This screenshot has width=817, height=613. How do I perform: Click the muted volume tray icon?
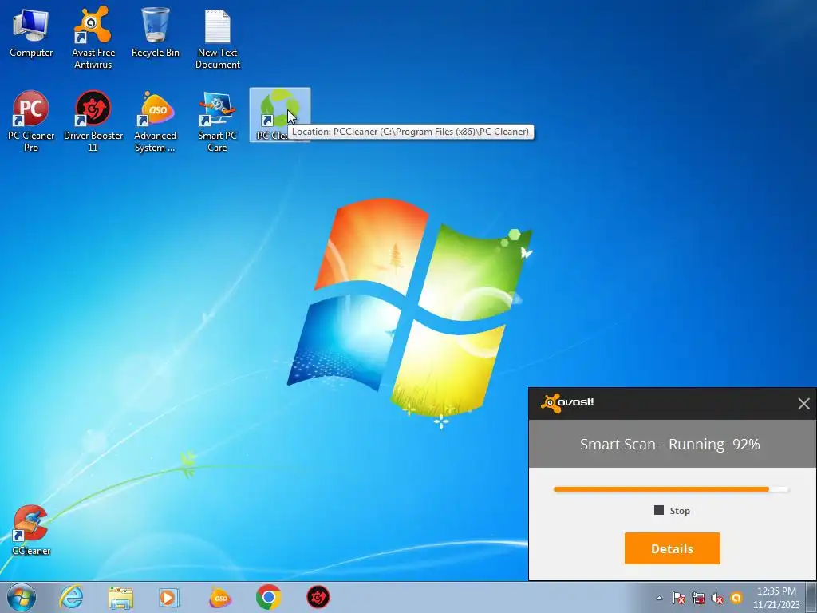click(x=717, y=598)
